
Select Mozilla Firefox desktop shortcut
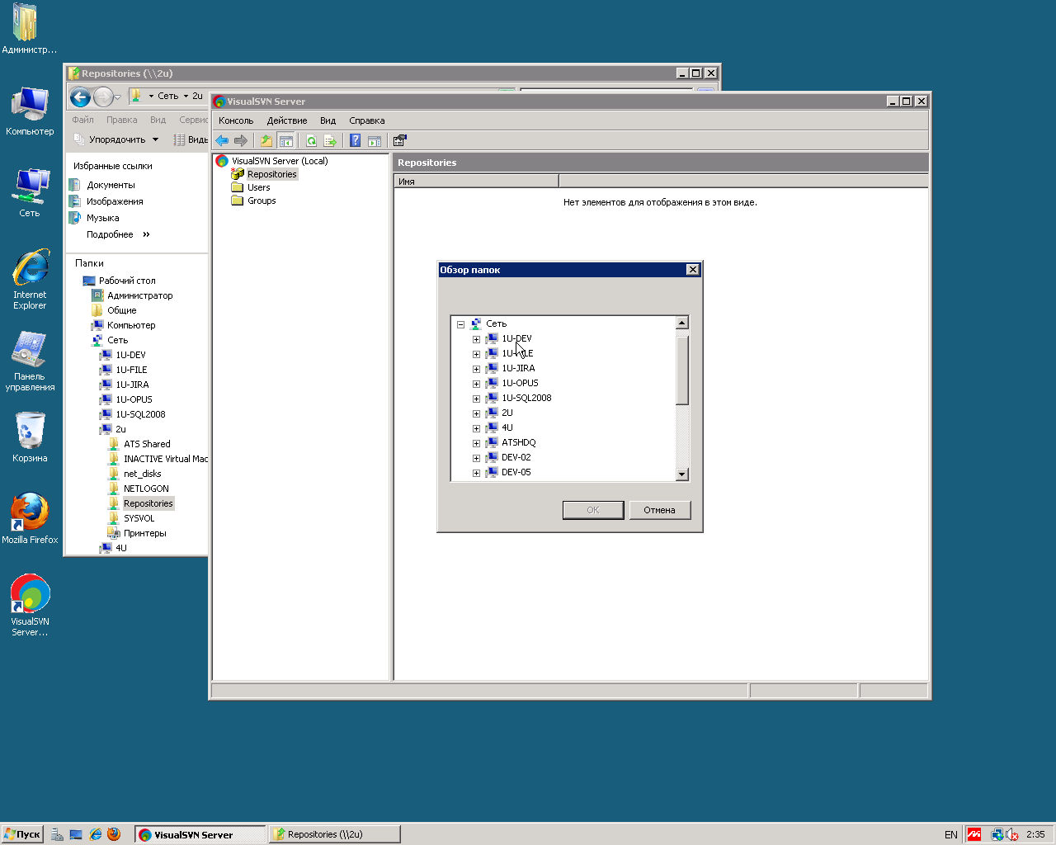pos(30,518)
